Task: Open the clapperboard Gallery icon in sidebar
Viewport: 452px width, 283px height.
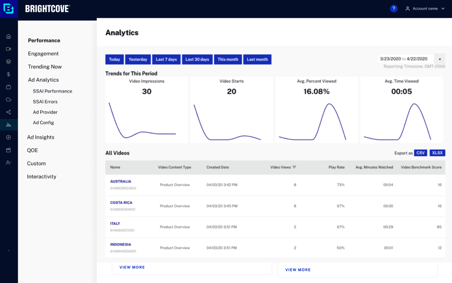Action: (8, 150)
